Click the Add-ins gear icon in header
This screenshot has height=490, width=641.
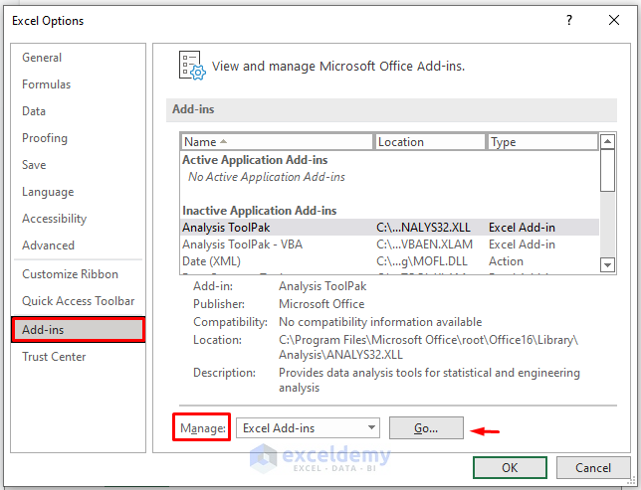[x=191, y=66]
